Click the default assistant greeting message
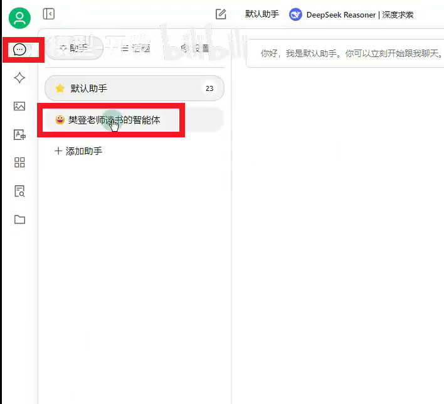Image resolution: width=444 pixels, height=404 pixels. (351, 53)
